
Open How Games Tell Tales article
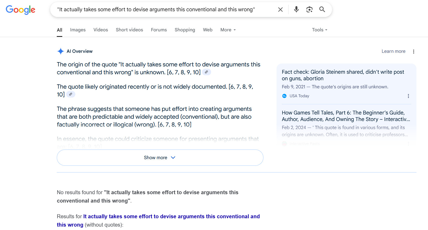[x=346, y=116]
